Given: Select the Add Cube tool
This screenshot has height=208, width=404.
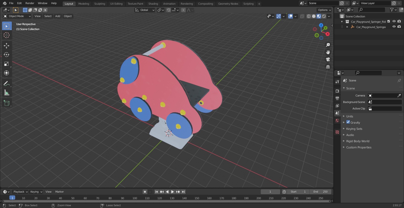Looking at the screenshot, I should [x=7, y=103].
